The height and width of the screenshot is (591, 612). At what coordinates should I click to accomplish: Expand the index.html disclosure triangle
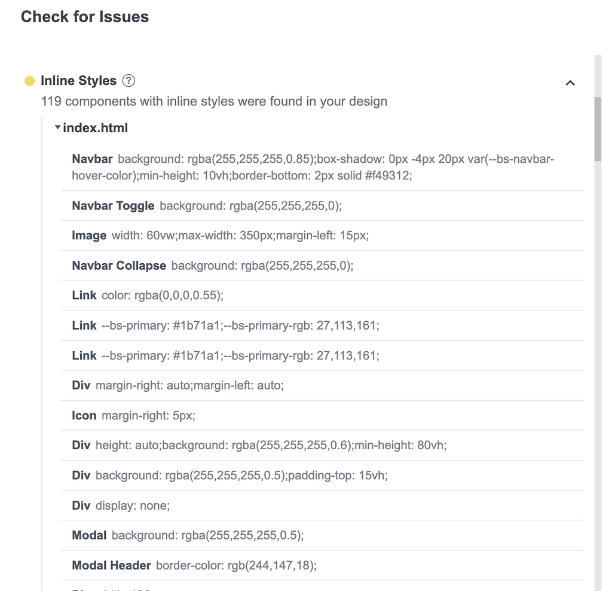point(58,127)
